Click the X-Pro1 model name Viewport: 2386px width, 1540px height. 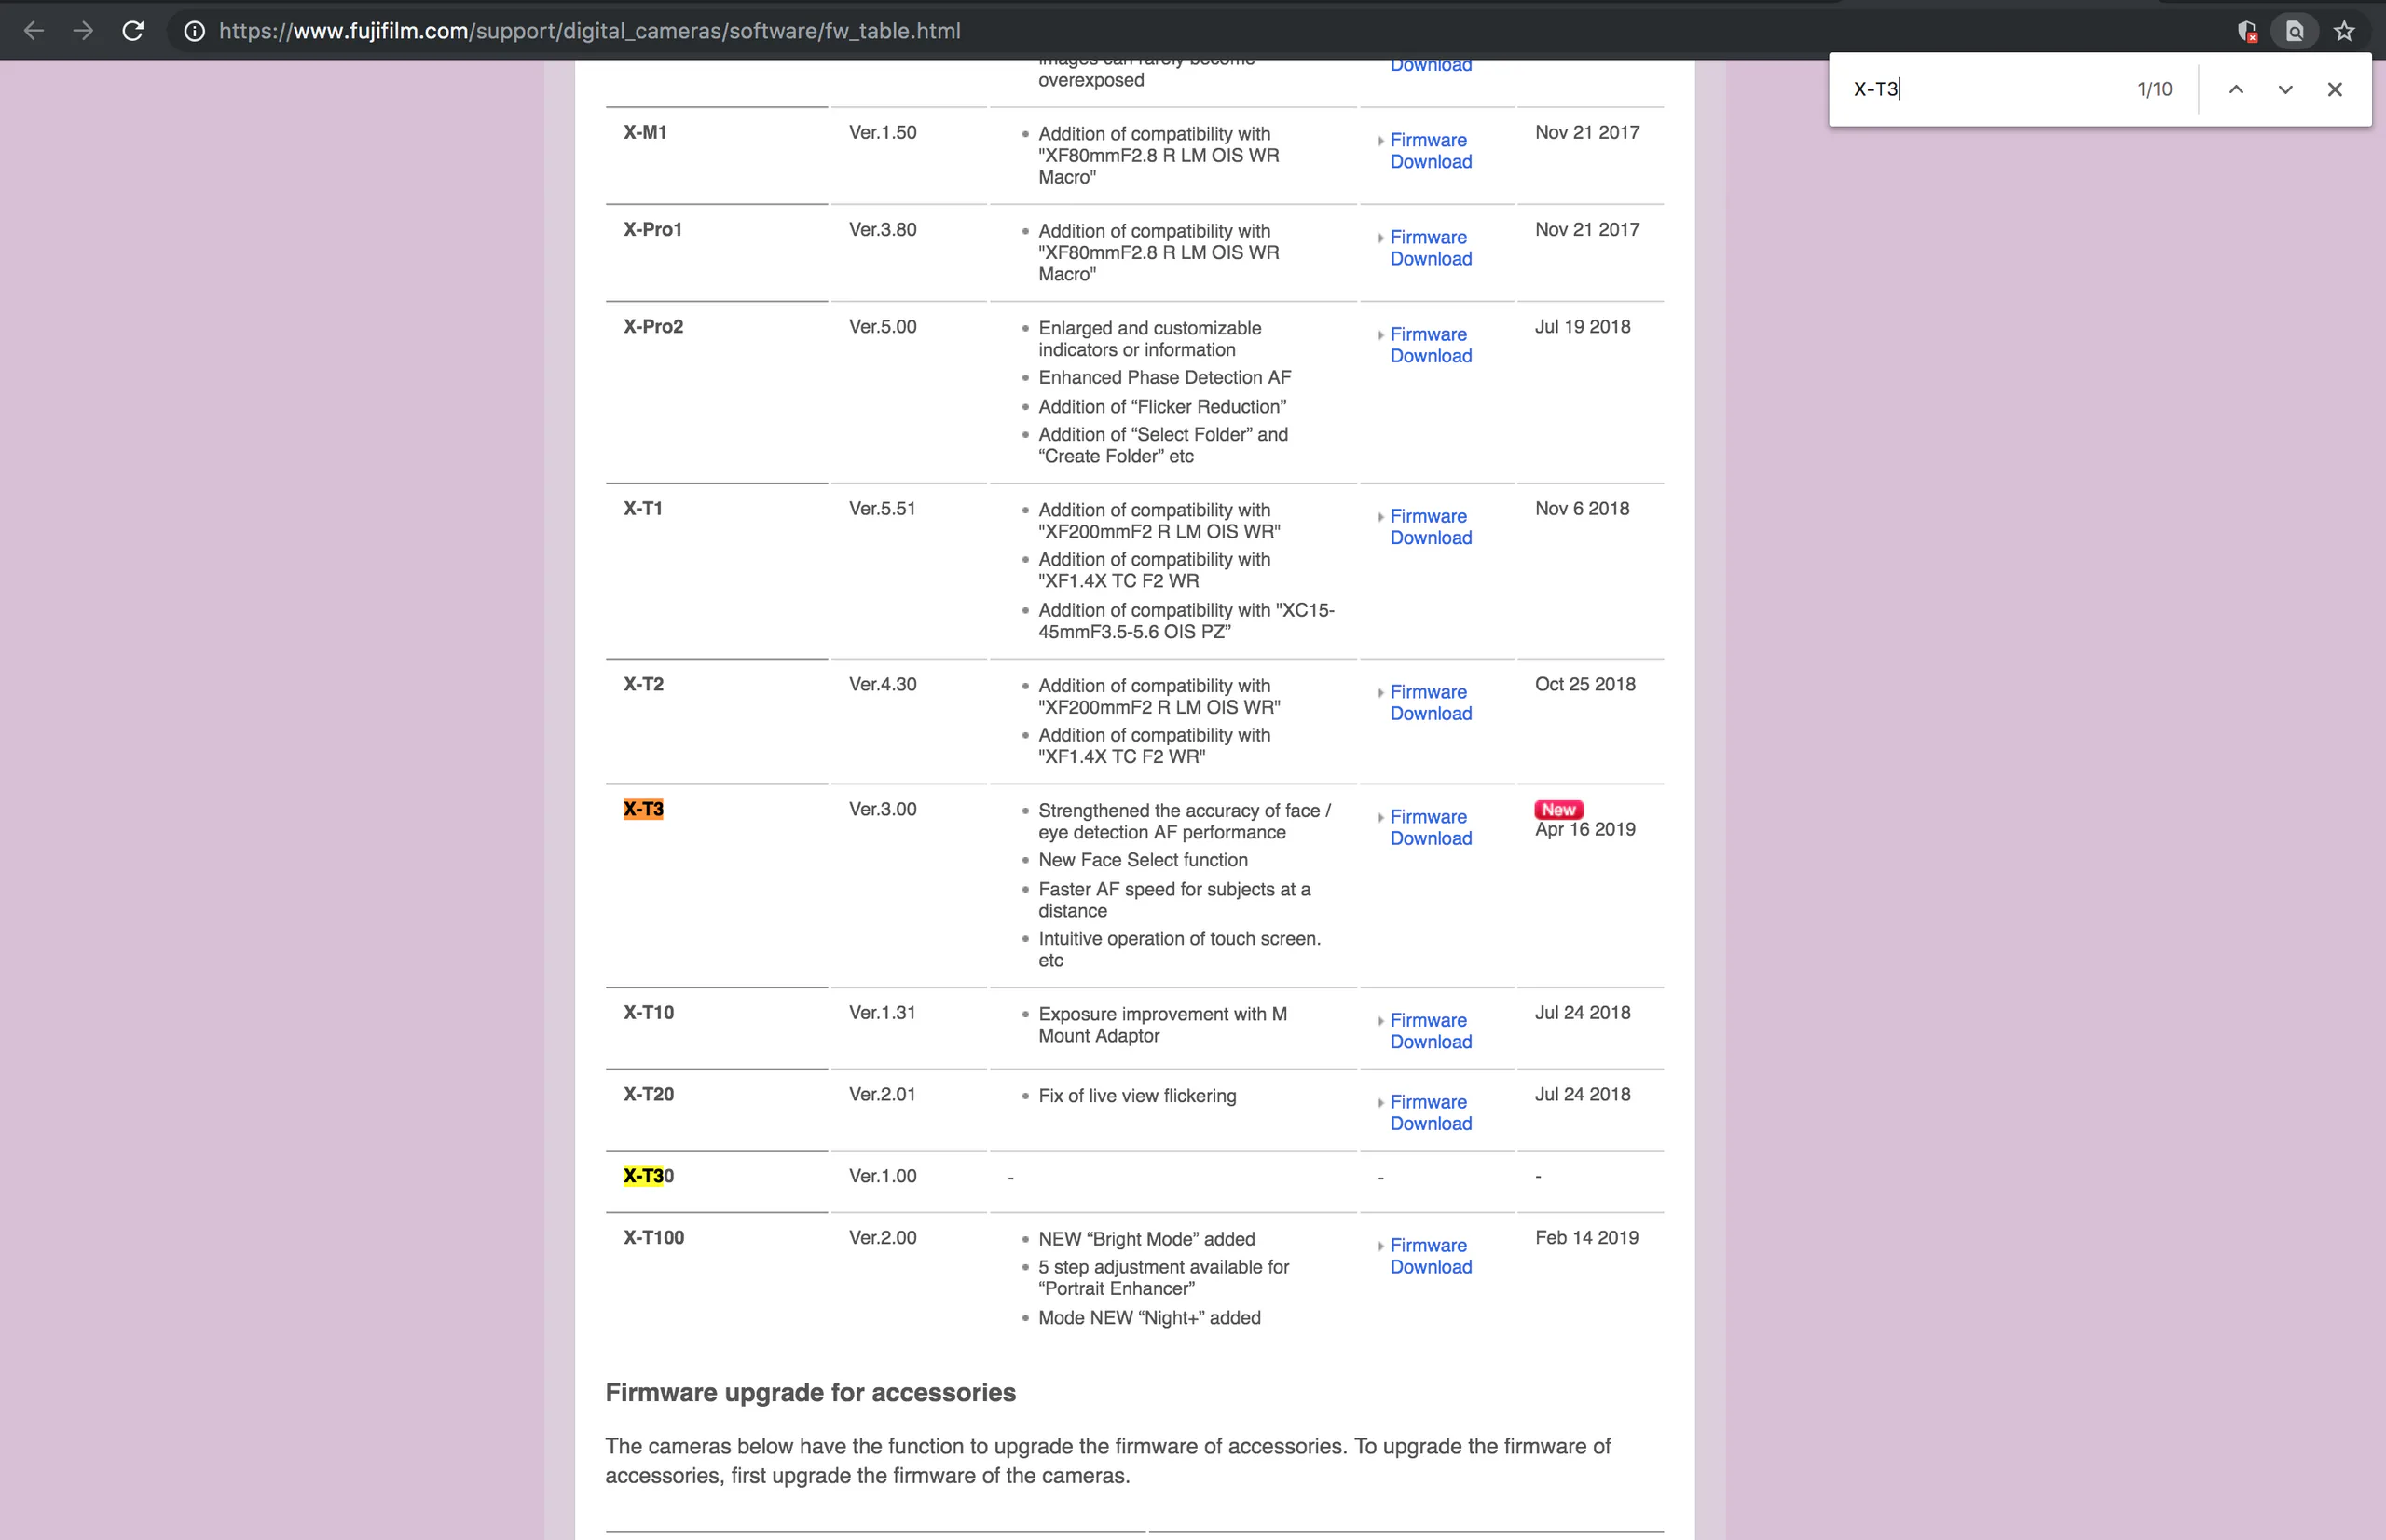[x=653, y=230]
